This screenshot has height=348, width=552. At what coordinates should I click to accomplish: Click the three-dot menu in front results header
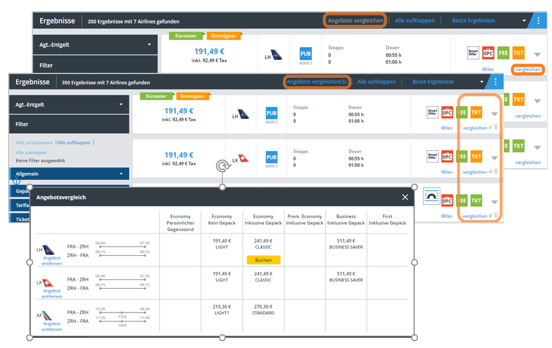click(495, 82)
